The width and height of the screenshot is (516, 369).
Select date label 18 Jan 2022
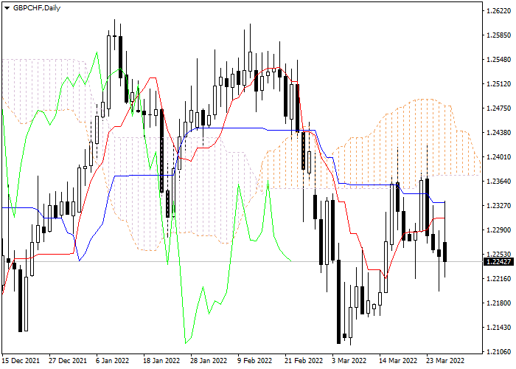[161, 361]
